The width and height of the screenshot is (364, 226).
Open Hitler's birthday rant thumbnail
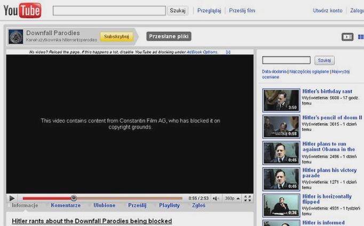tap(281, 100)
